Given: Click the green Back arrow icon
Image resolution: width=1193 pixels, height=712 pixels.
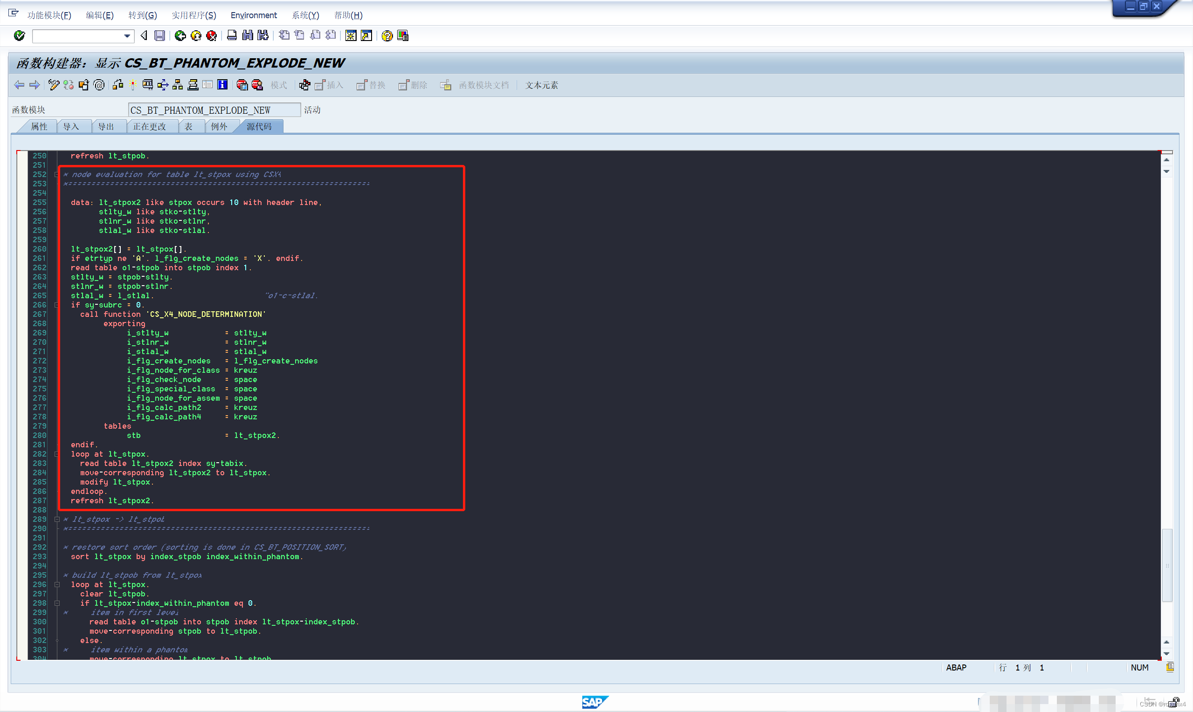Looking at the screenshot, I should 180,35.
